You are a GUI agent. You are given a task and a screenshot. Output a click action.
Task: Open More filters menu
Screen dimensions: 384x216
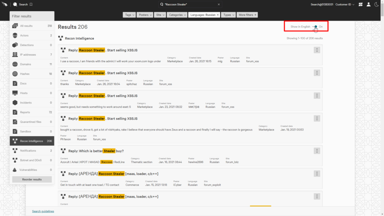click(247, 15)
